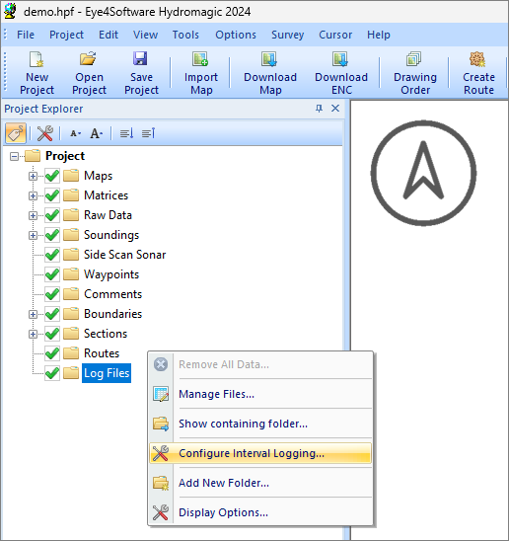Open the Survey menu

click(288, 35)
